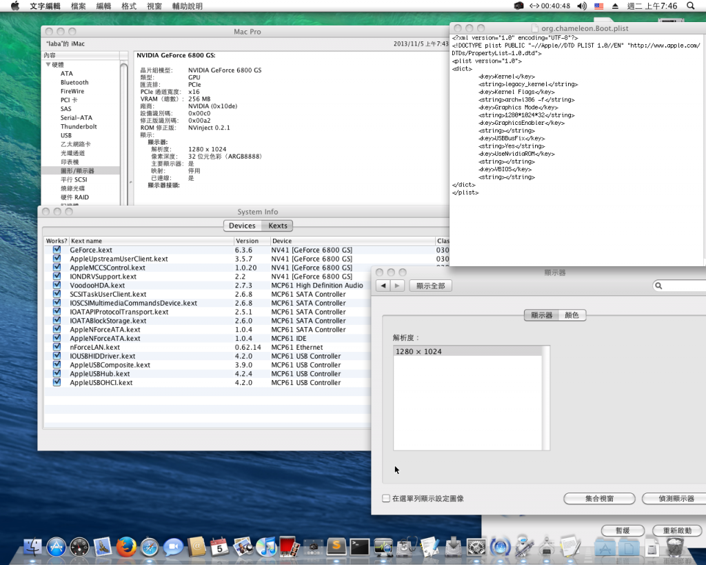This screenshot has height=565, width=706.
Task: Open Finder from the dock
Action: point(32,547)
